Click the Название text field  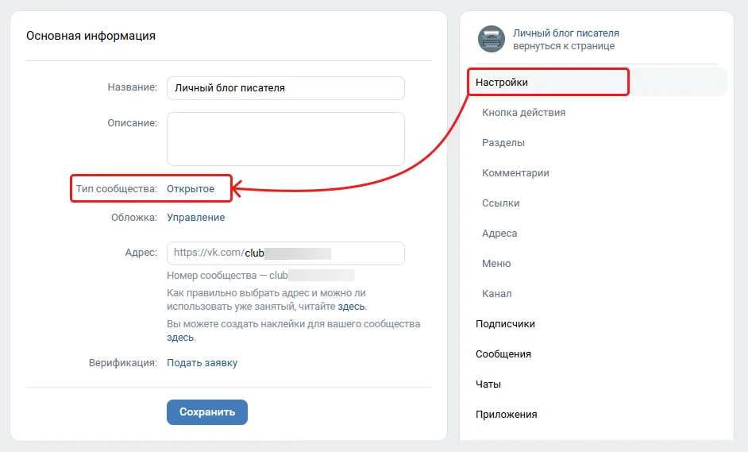(x=285, y=88)
